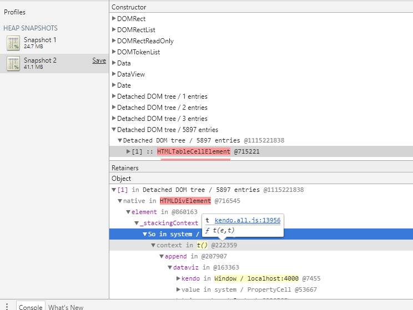This screenshot has width=413, height=310.
Task: Expand the DOMTokenList constructor row
Action: [x=114, y=52]
